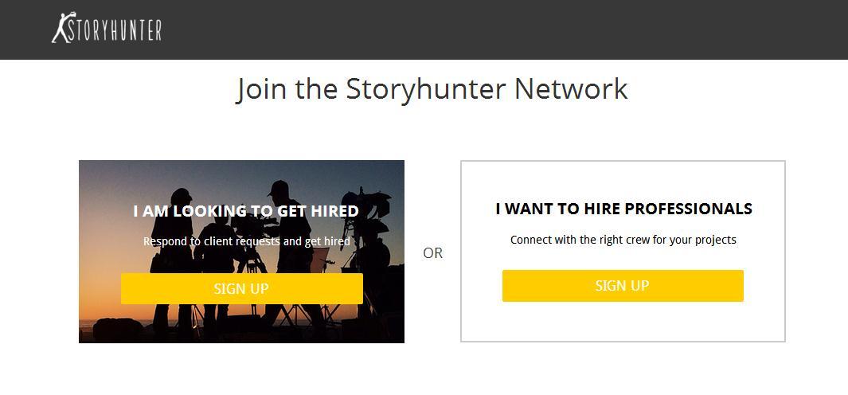This screenshot has height=395, width=848.
Task: Click the Storyhunter wordmark in the header
Action: (115, 30)
